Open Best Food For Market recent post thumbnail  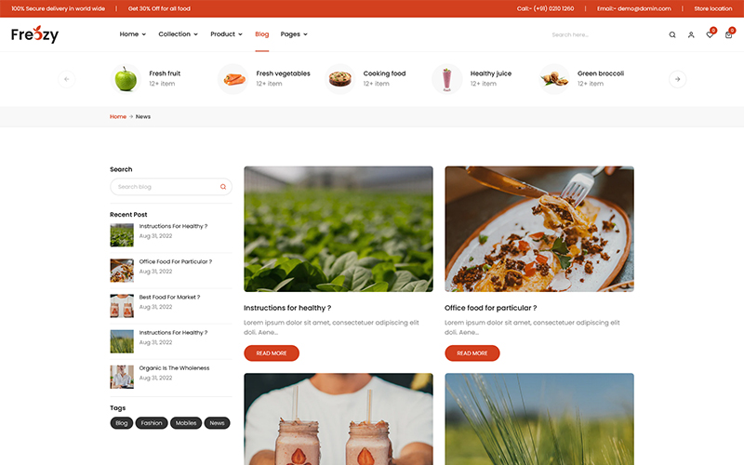coord(122,306)
